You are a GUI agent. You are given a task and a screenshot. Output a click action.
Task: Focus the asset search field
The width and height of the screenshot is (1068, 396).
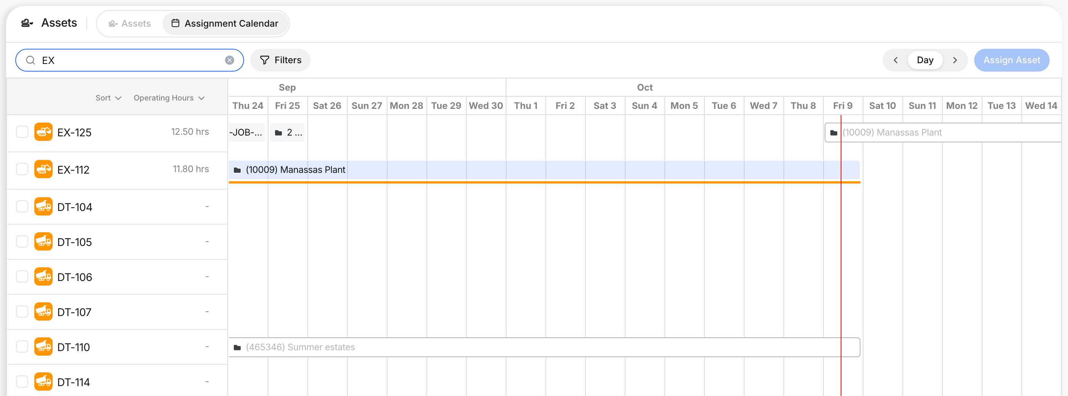(130, 61)
